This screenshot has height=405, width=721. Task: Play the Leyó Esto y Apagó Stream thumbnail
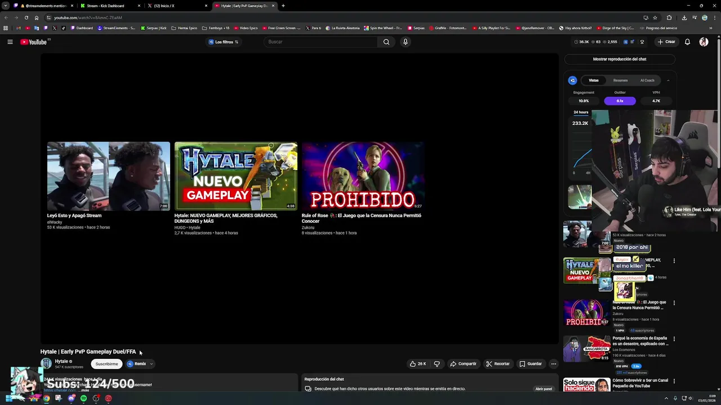(x=108, y=176)
